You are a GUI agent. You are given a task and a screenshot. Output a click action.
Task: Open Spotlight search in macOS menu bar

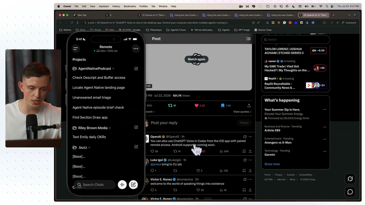(327, 6)
